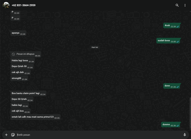Viewport: 191px width, 139px height.
Task: Select the message 'strong88'
Action: pos(19,78)
